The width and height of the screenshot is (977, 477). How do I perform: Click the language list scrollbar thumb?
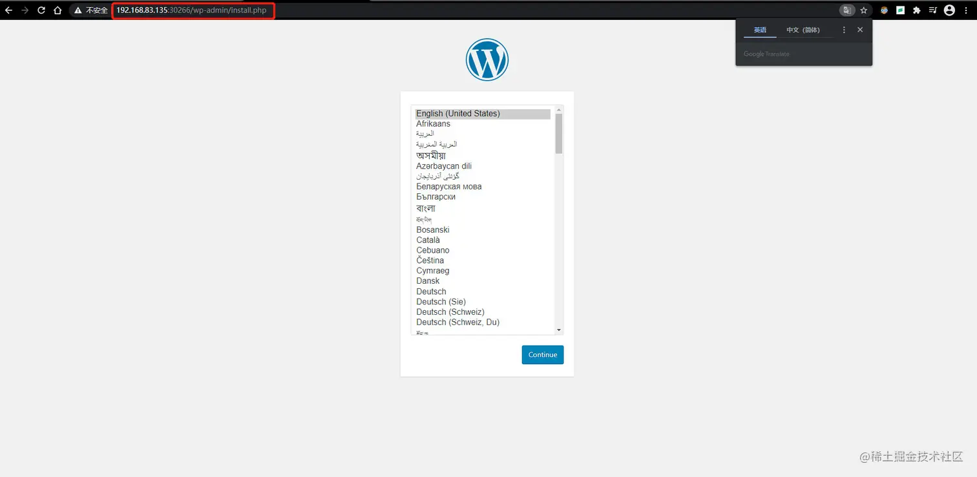559,133
